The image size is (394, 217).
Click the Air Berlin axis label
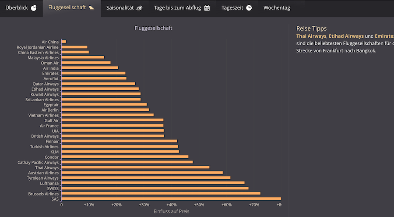coord(50,110)
